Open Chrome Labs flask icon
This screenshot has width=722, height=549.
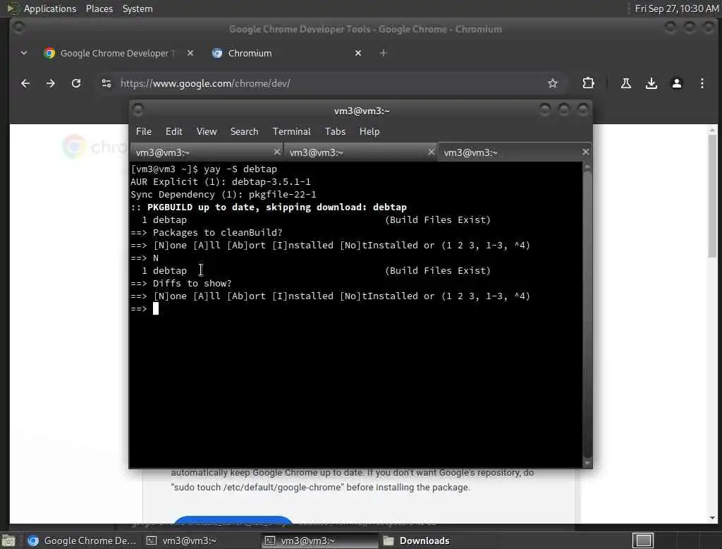[x=626, y=83]
